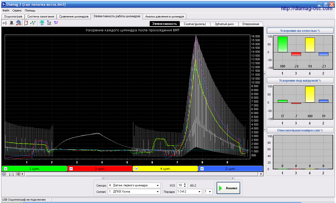Click the '60-2' text near УОЗ
The width and height of the screenshot is (336, 203).
click(193, 185)
